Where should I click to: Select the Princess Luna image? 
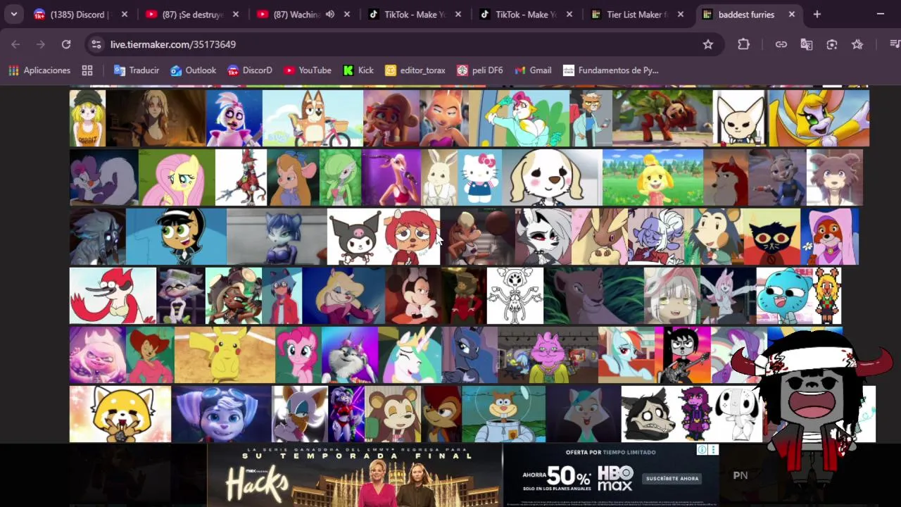click(x=470, y=355)
